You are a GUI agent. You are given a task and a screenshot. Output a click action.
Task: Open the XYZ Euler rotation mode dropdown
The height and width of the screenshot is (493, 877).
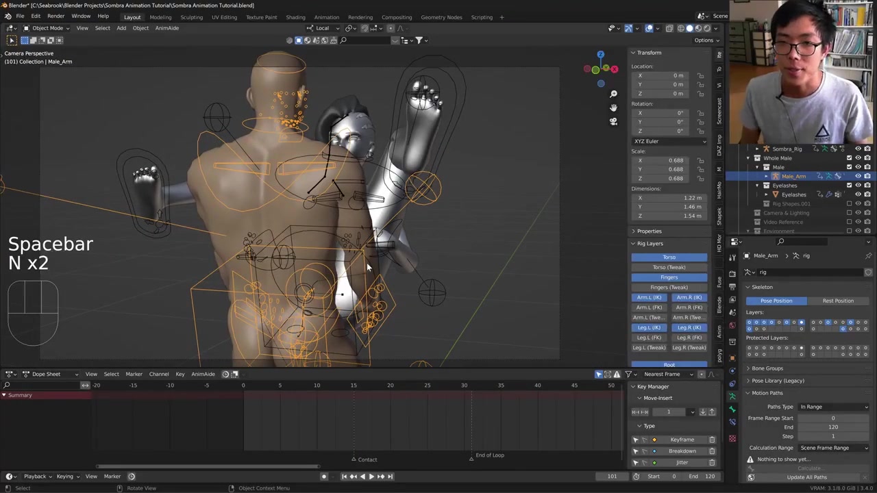669,141
